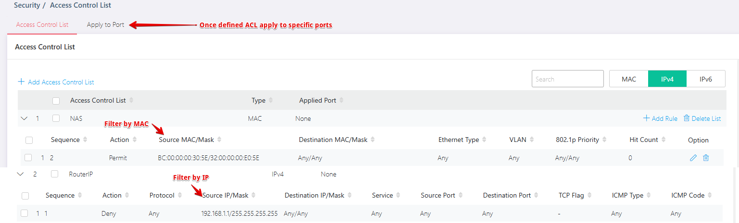739x223 pixels.
Task: Switch to the IPv6 list view
Action: click(706, 79)
